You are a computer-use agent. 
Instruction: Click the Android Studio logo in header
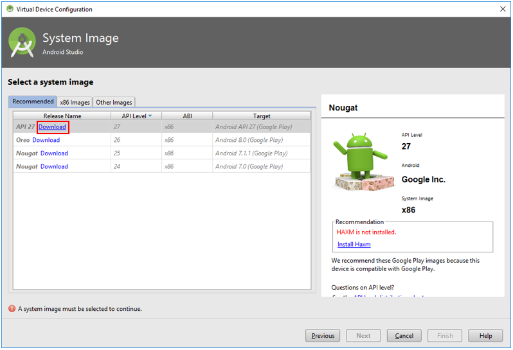point(22,42)
